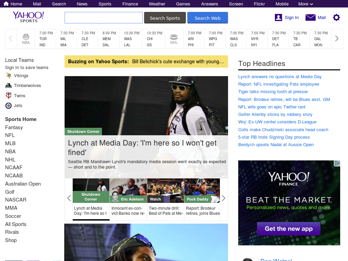Open NASCAR in the sidebar
This screenshot has width=348, height=261.
(x=16, y=200)
